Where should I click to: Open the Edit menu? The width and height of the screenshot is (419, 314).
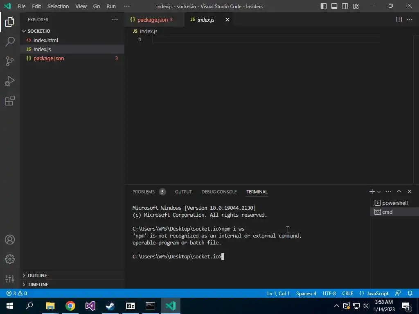[x=36, y=6]
